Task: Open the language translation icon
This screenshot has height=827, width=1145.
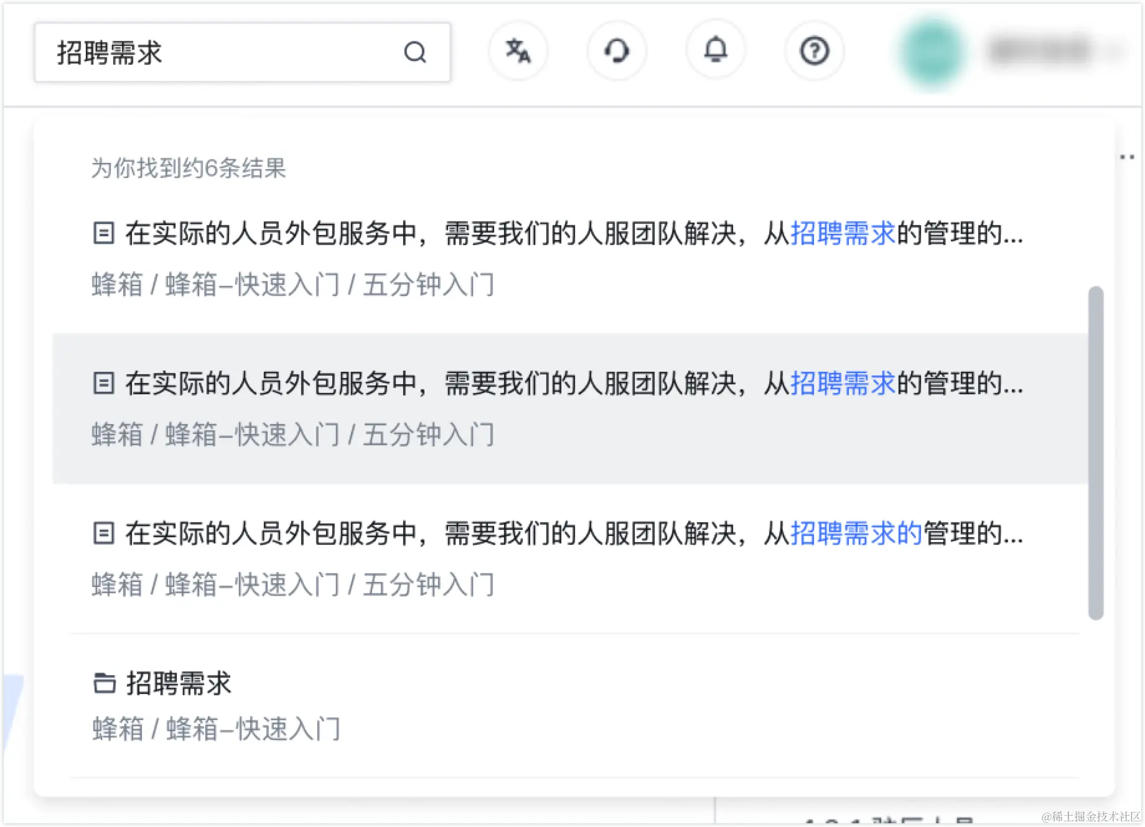Action: [x=518, y=51]
